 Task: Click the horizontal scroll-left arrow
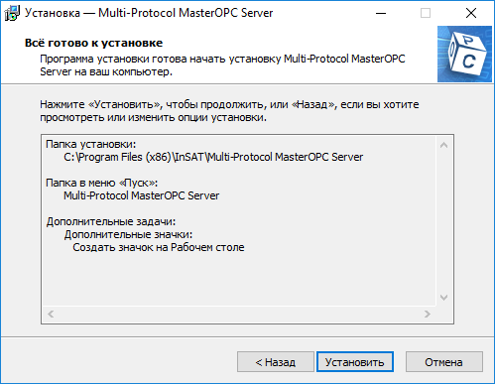tap(51, 314)
